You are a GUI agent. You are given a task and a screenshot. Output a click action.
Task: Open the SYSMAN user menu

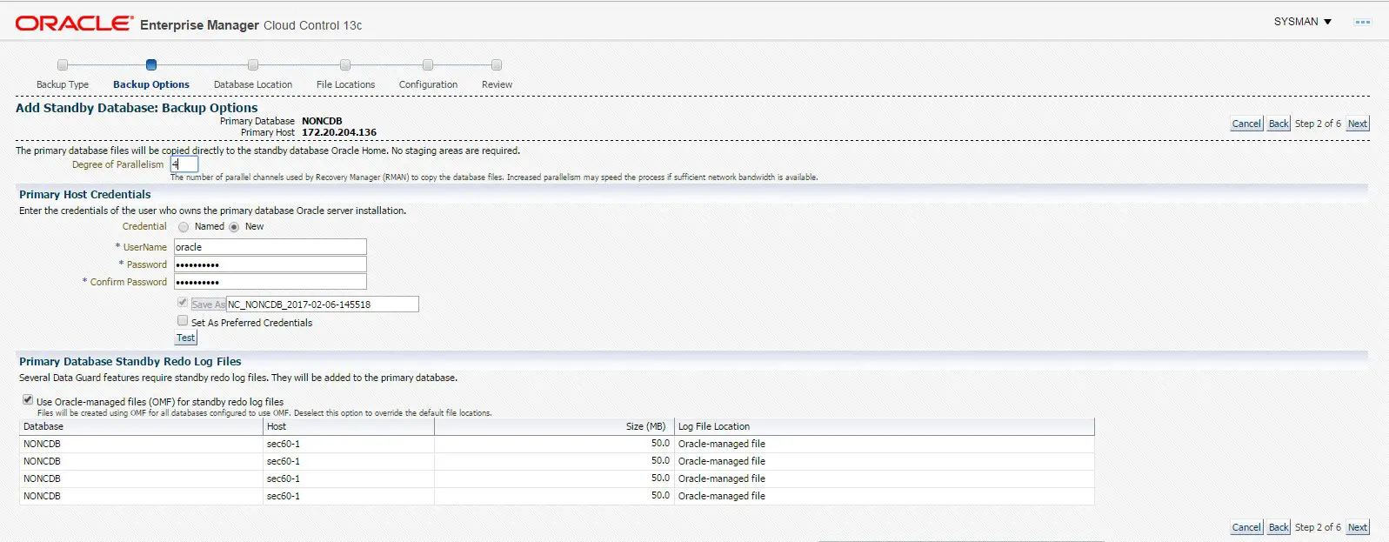pyautogui.click(x=1302, y=22)
